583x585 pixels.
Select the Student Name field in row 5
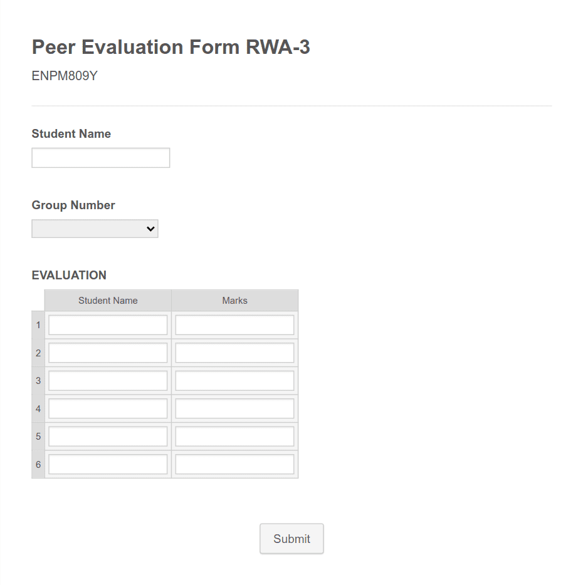107,436
